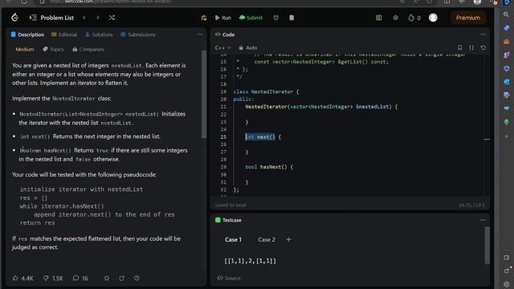This screenshot has width=514, height=289.
Task: Reset code to default icon
Action: tap(483, 47)
